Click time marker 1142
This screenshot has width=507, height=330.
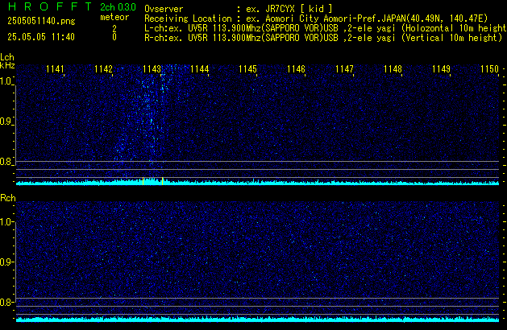pos(103,69)
